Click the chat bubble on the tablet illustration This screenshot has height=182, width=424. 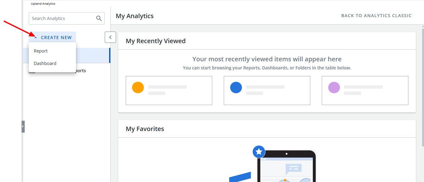click(293, 169)
